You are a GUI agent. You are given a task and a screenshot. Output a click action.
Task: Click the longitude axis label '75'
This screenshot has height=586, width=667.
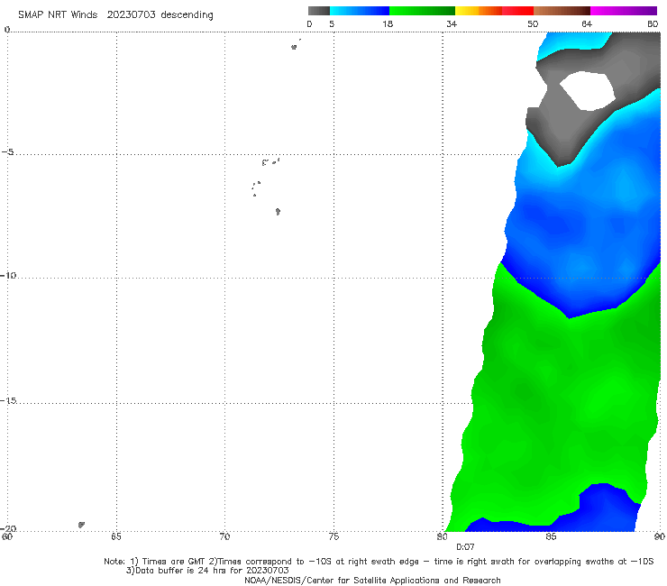coord(333,536)
